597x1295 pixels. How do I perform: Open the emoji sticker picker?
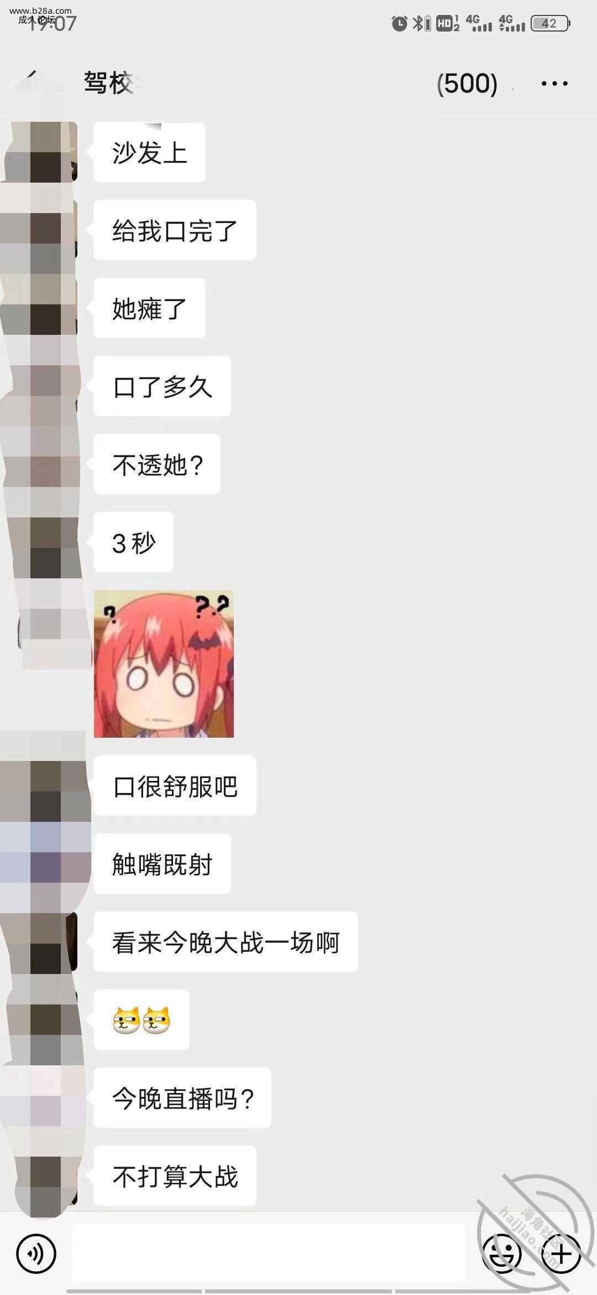coord(502,1253)
